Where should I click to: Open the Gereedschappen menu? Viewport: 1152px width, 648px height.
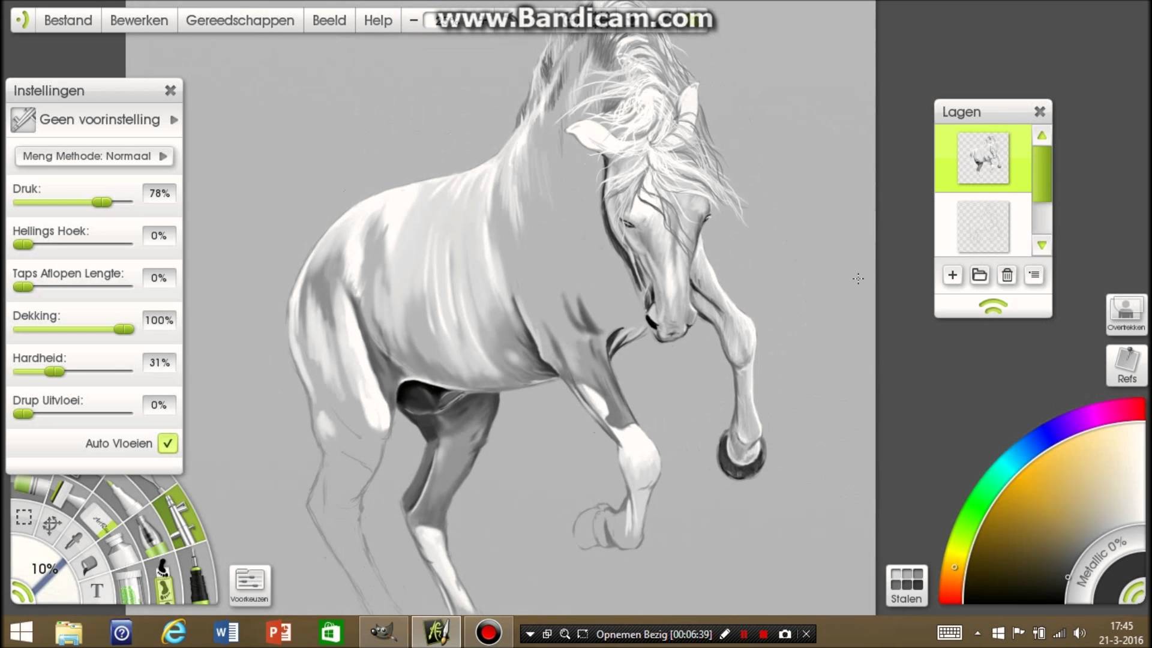(x=239, y=20)
